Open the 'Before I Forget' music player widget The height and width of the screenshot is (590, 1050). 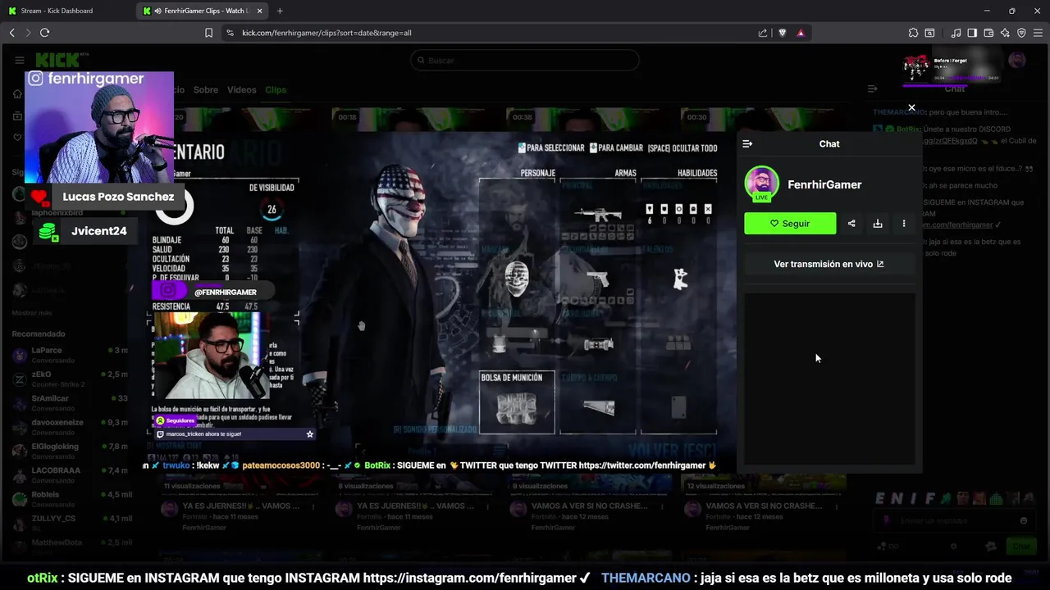coord(952,66)
